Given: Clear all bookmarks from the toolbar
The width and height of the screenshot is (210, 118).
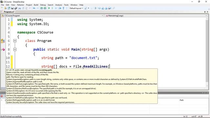Looking at the screenshot, I should pos(110,8).
